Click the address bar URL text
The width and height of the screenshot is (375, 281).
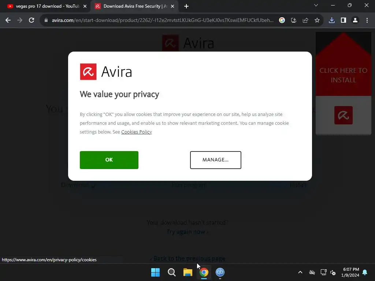coord(163,20)
